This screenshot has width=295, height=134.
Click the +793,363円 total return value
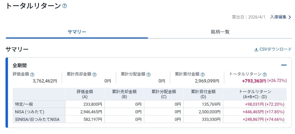pos(254,81)
